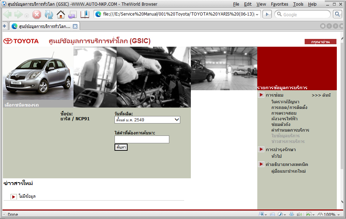Close the GSIC browser tab
The width and height of the screenshot is (346, 219).
pos(75,27)
